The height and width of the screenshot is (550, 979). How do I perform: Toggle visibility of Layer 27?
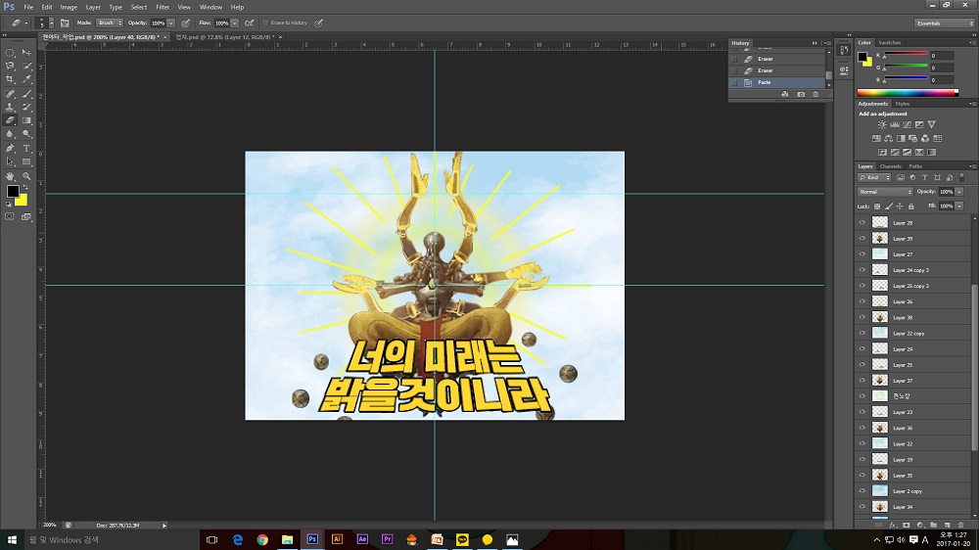pos(862,254)
